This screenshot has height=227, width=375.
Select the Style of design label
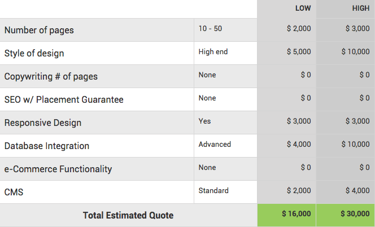[34, 53]
